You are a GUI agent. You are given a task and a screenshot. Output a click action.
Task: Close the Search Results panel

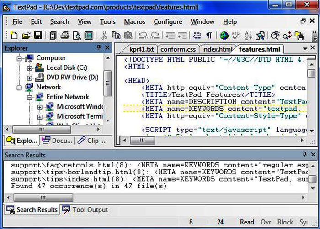point(313,154)
